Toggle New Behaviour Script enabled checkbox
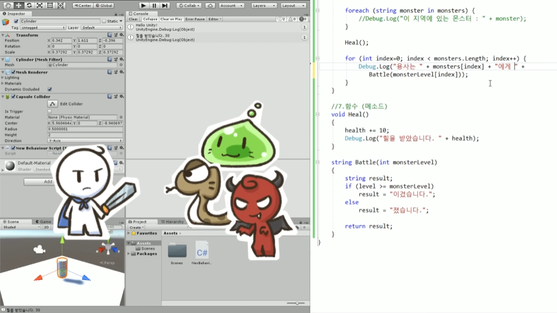 13,148
